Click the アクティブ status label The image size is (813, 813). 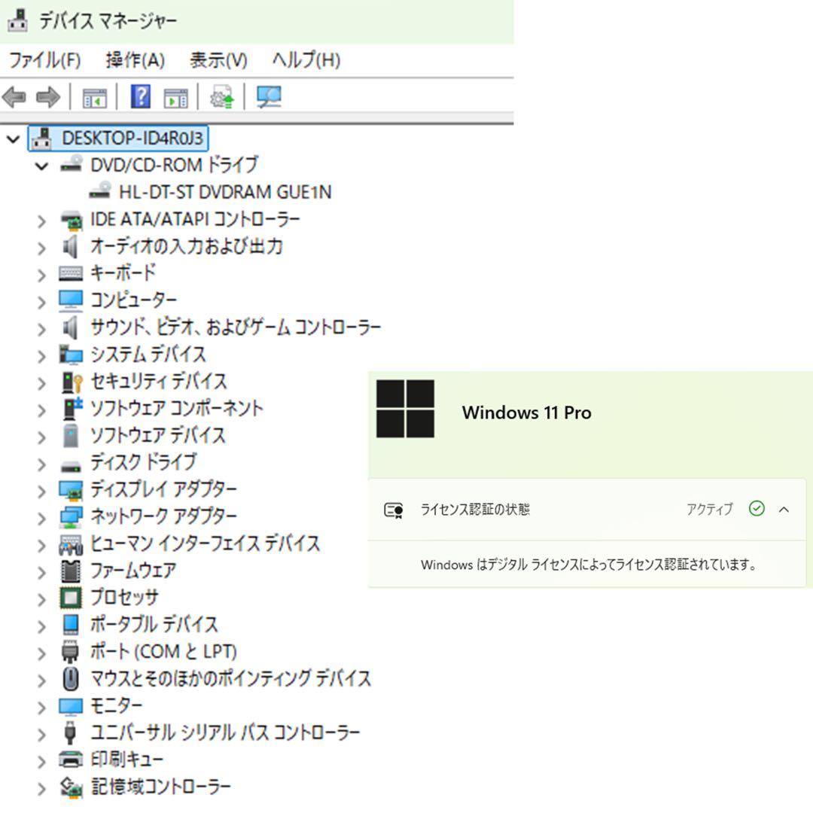click(x=708, y=509)
